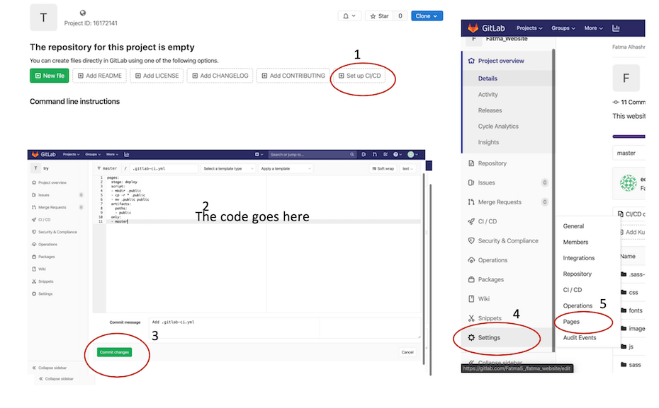Choose Add LICENSE
This screenshot has height=408, width=659.
[157, 76]
